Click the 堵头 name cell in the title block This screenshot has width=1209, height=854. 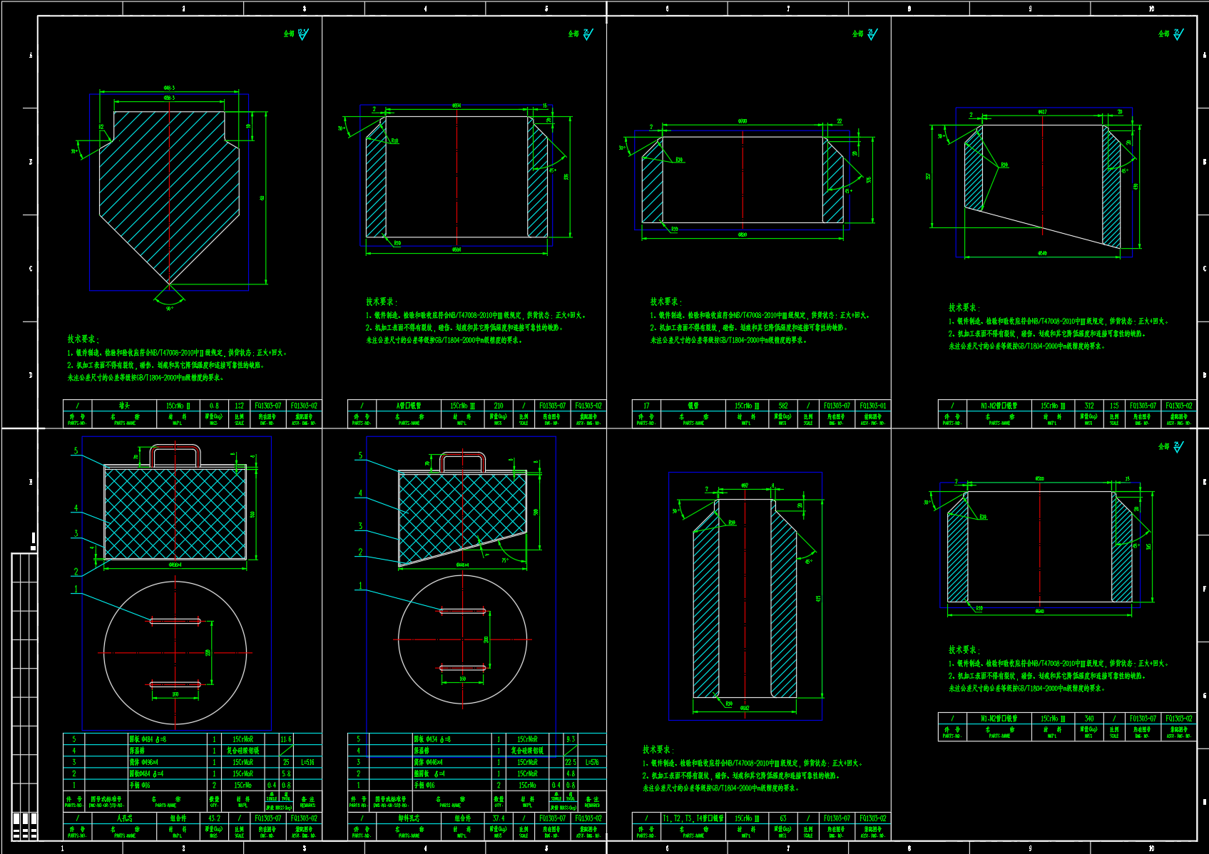tap(126, 405)
